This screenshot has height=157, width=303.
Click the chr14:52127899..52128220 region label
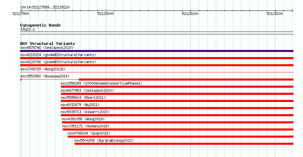click(x=45, y=7)
